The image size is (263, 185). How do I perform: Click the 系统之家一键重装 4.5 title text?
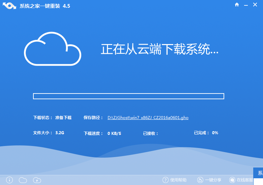[x=45, y=6]
